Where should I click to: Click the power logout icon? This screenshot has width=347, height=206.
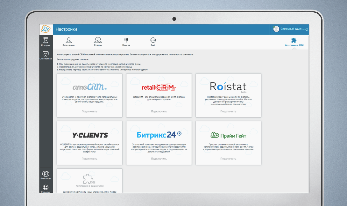click(307, 29)
